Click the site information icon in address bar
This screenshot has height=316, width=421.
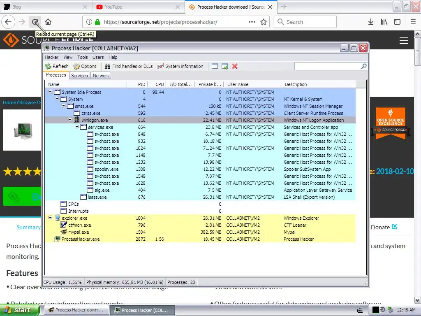[x=89, y=22]
